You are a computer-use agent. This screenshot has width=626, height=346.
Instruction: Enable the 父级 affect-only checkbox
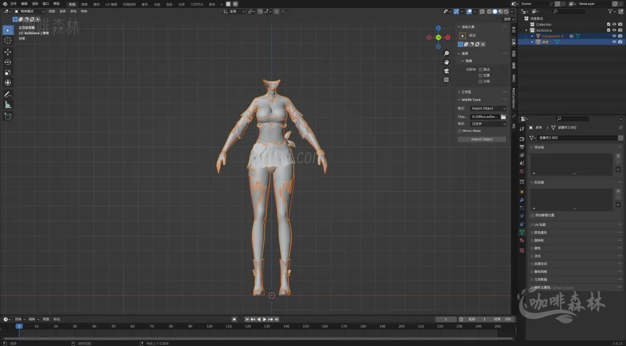(x=481, y=81)
